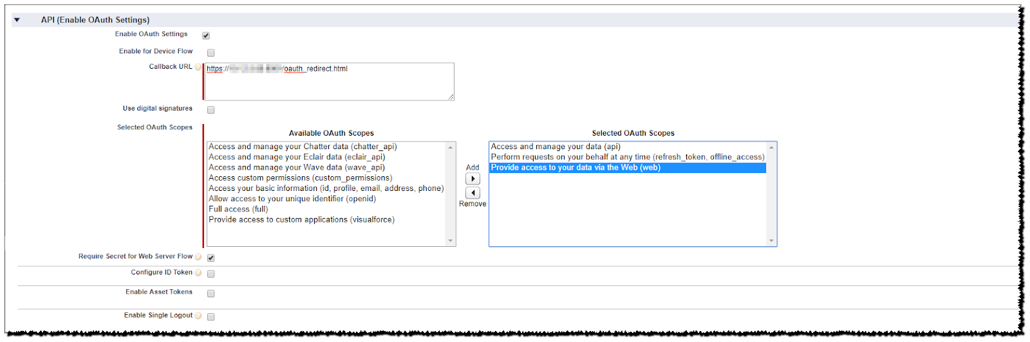Click the Remove left-arrow button

[473, 193]
